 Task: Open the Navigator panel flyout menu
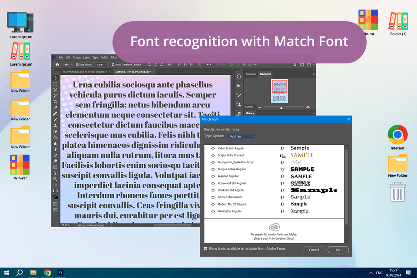314,74
